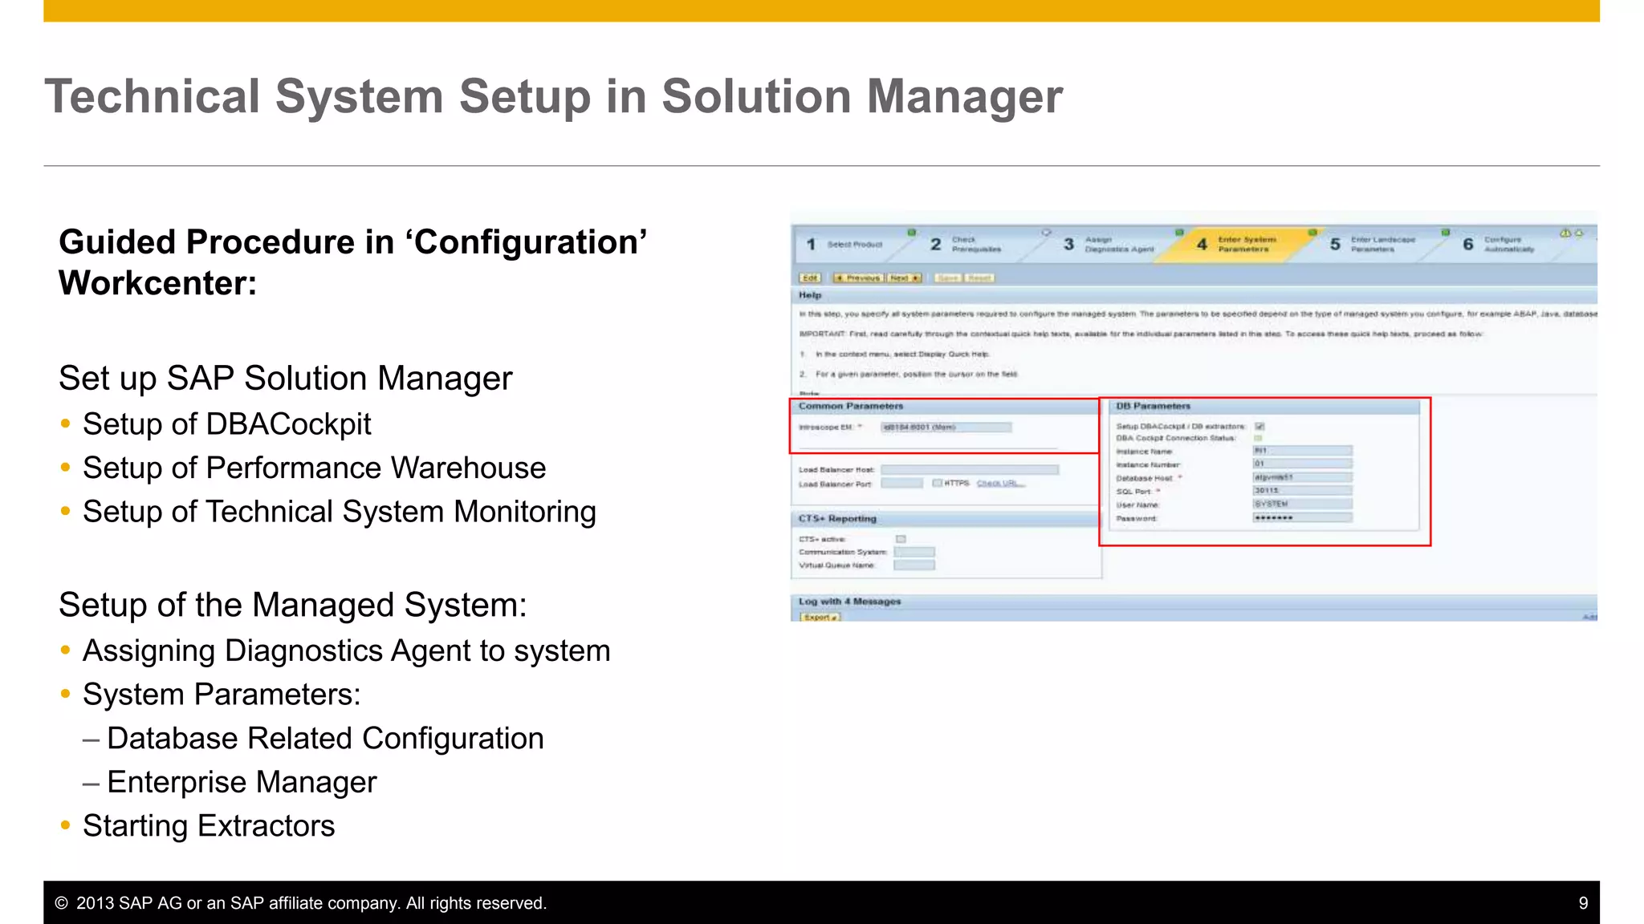Click the SAP copyright footer text

pos(301,903)
